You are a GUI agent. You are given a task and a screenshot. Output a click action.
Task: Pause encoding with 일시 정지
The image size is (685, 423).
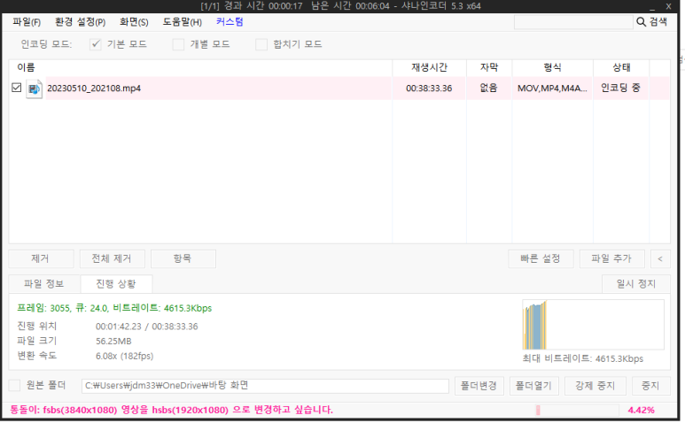click(x=636, y=284)
